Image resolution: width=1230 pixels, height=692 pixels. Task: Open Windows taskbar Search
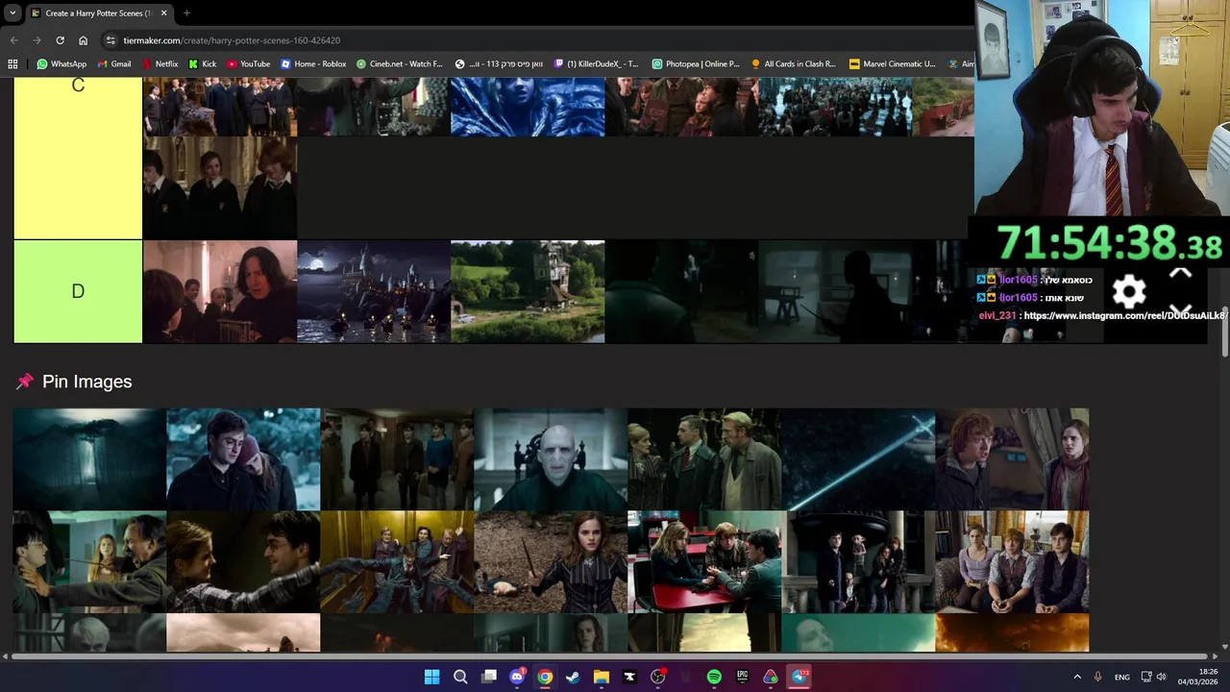[460, 677]
